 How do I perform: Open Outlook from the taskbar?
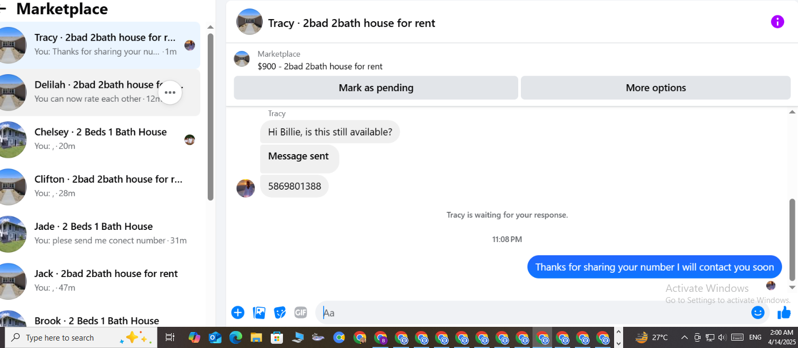coord(215,337)
